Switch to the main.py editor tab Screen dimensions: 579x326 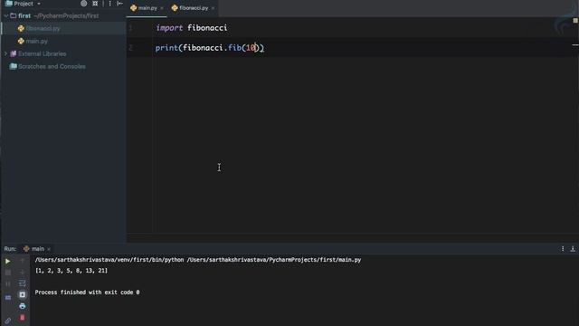[147, 8]
